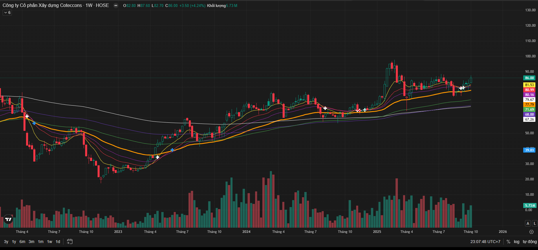
Task: Click the 2026 label on time axis
Action: (x=503, y=232)
